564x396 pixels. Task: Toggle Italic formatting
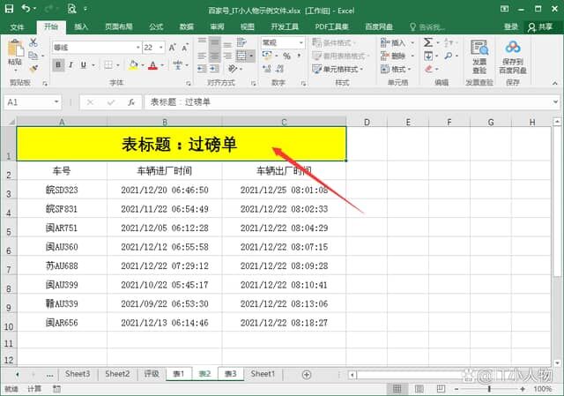(70, 65)
